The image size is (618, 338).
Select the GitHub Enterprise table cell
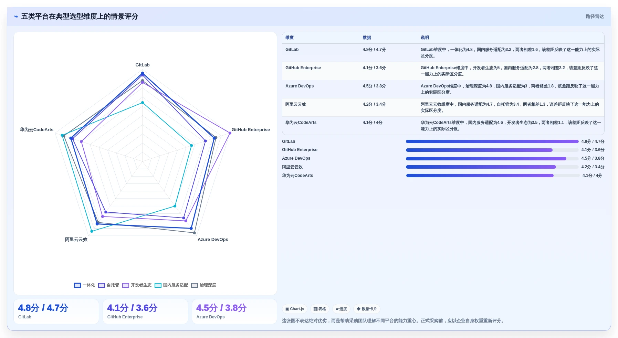pos(303,68)
